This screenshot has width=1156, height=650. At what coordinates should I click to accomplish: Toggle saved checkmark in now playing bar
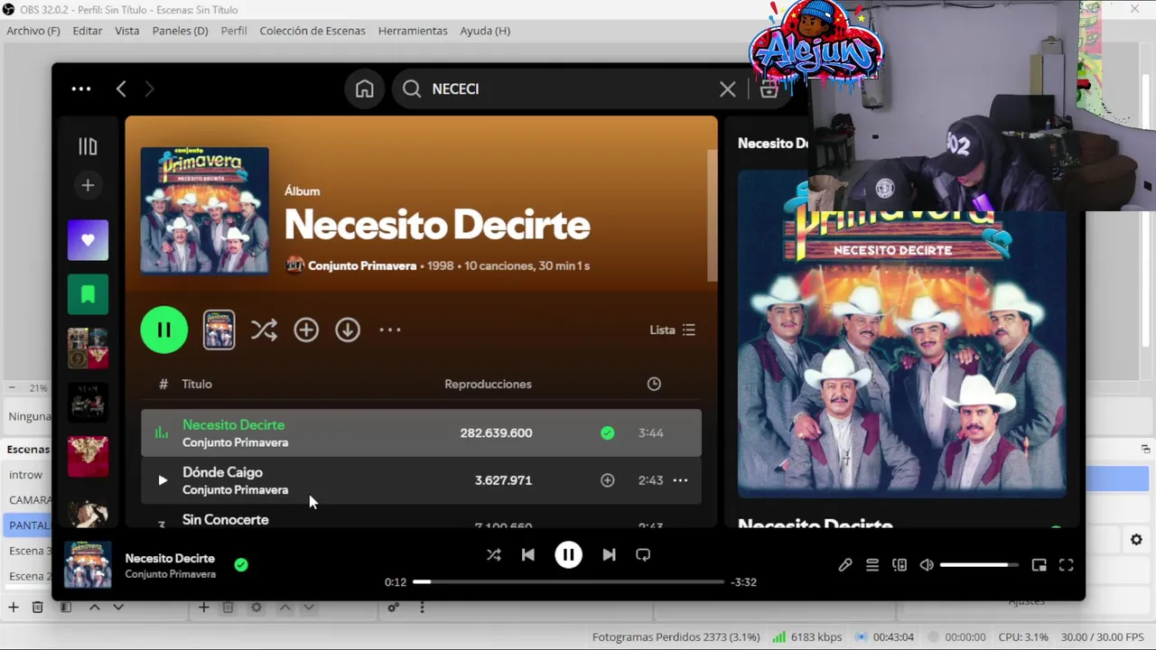[x=241, y=565]
